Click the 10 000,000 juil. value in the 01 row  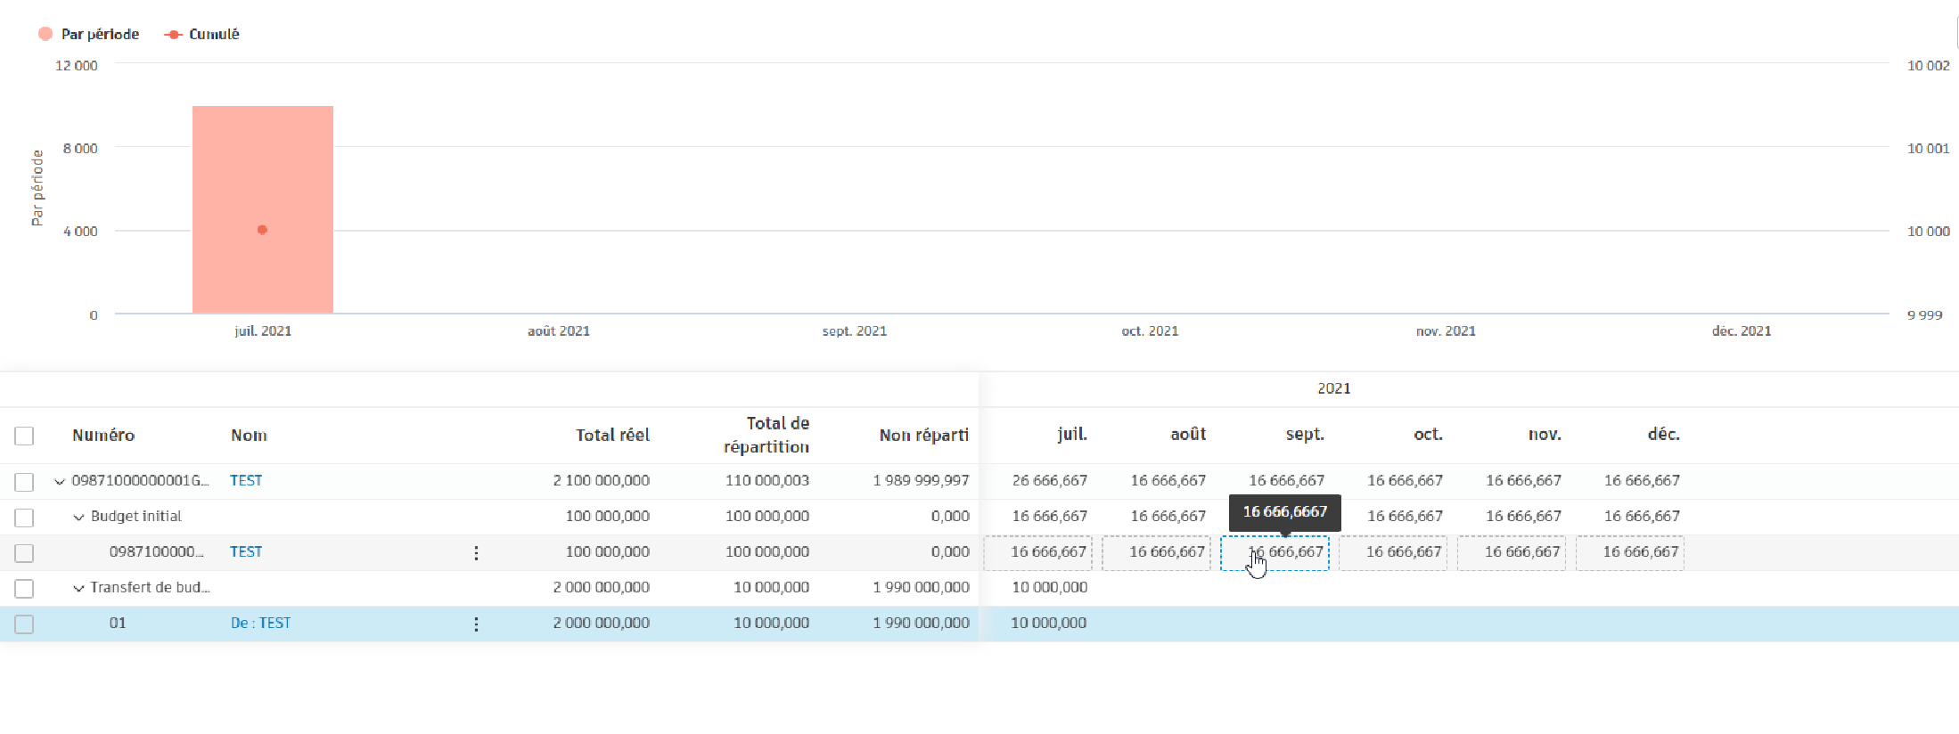1049,624
